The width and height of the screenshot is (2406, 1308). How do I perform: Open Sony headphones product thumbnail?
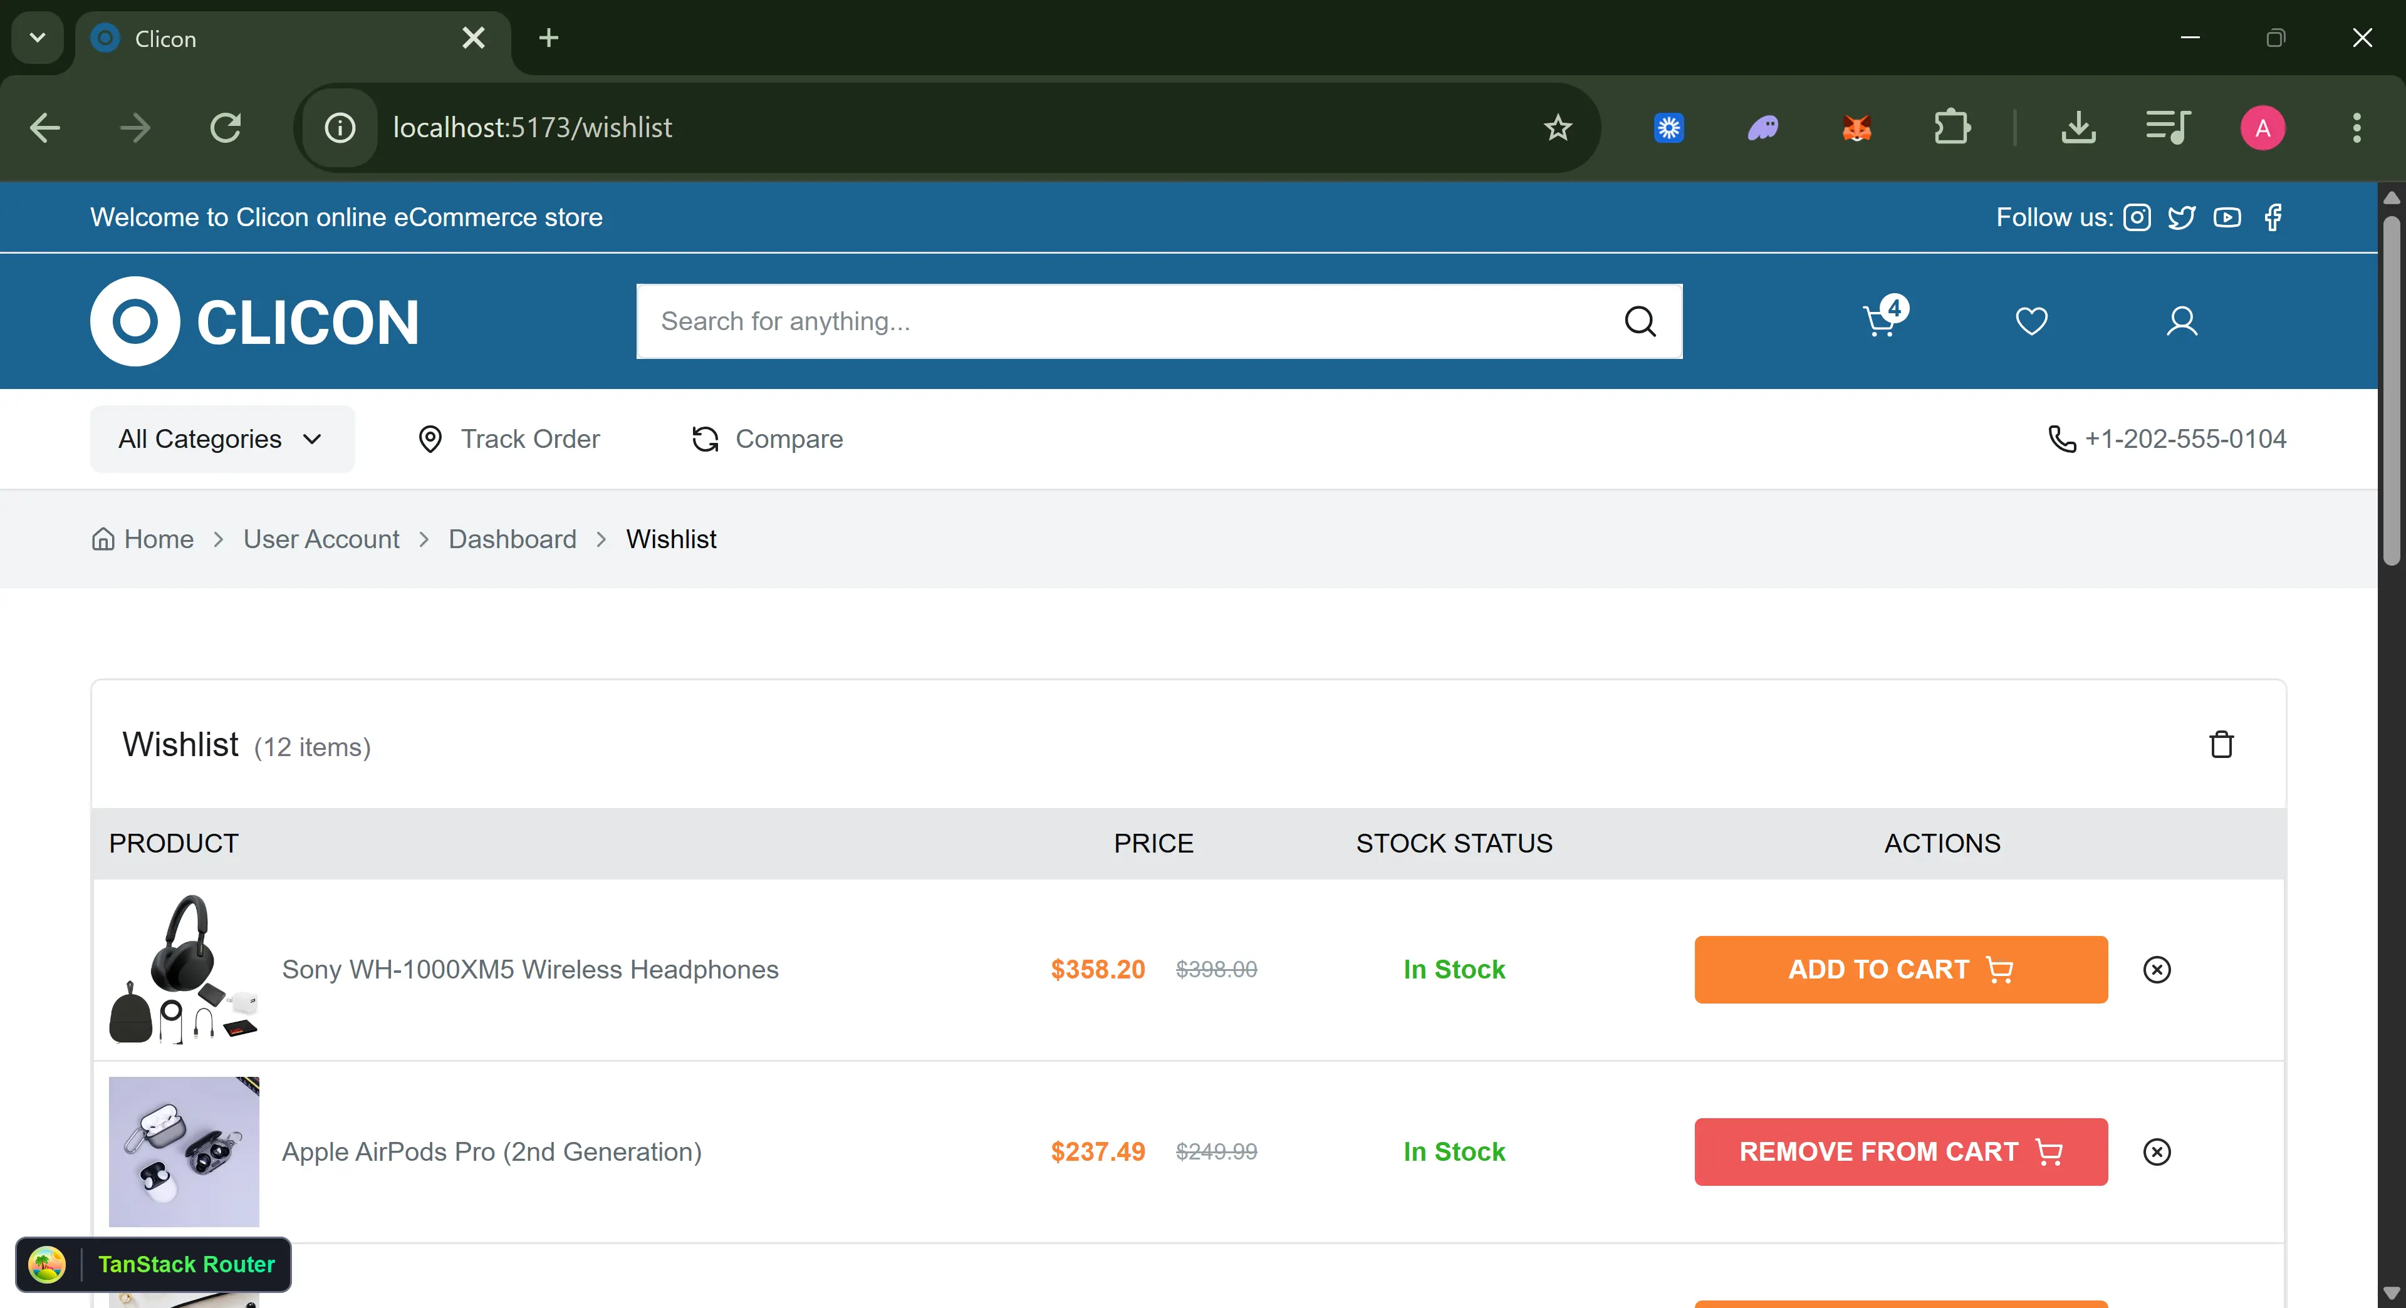point(184,969)
